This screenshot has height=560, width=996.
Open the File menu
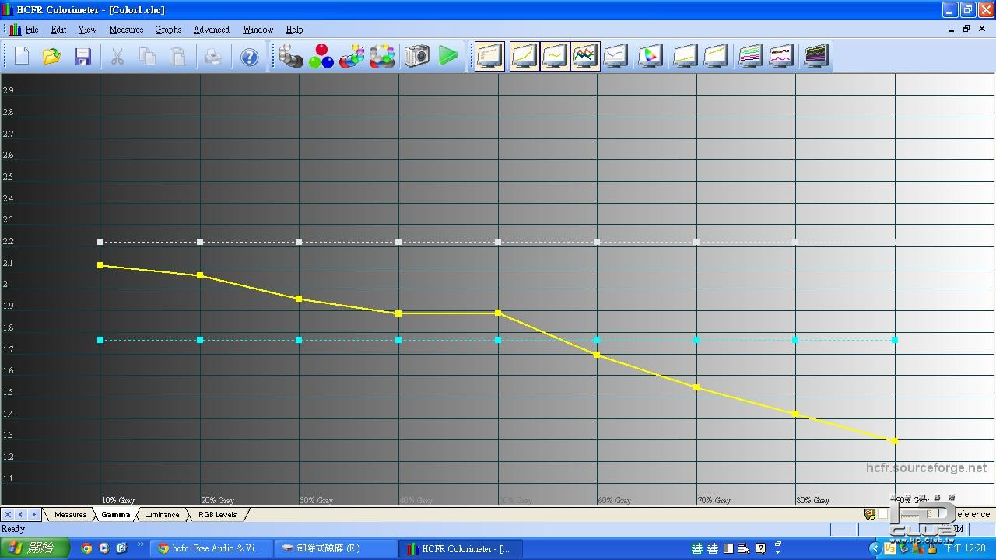click(32, 30)
